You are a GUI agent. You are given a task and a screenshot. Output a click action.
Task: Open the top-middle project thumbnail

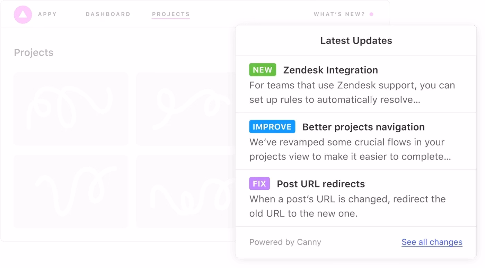(186, 109)
